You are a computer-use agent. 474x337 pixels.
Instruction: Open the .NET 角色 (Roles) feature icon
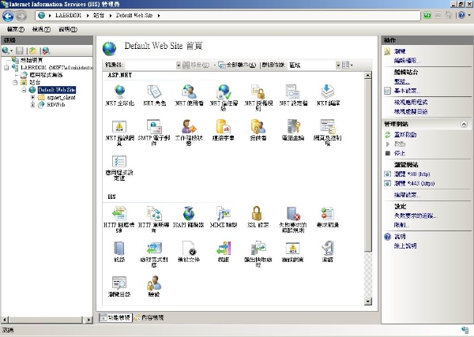155,92
